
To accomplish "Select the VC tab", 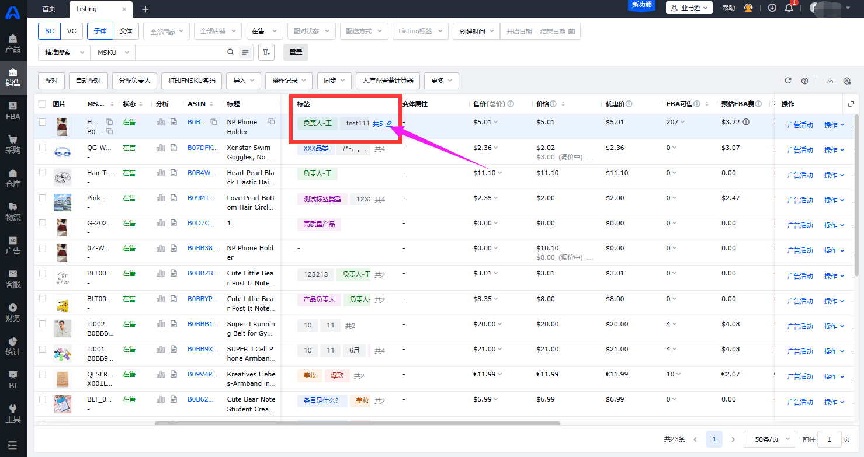I will coord(71,32).
